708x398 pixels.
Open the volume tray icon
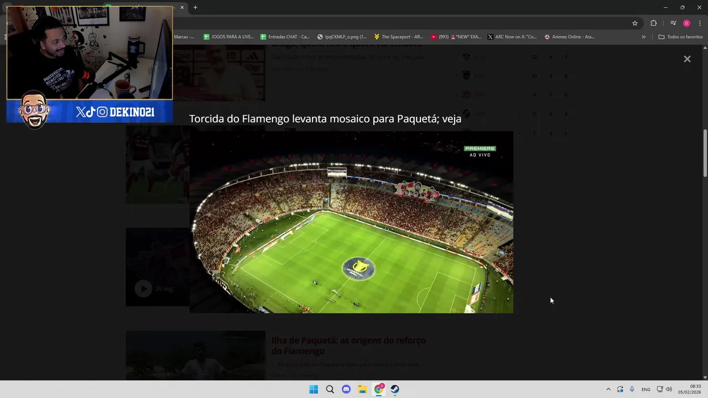coord(669,389)
